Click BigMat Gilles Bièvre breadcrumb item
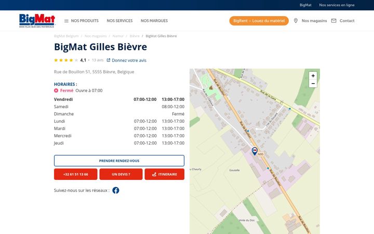This screenshot has width=374, height=234. tap(161, 36)
